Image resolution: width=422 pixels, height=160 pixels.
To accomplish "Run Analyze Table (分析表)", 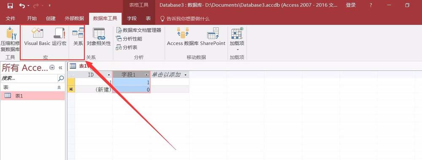I will click(x=127, y=47).
